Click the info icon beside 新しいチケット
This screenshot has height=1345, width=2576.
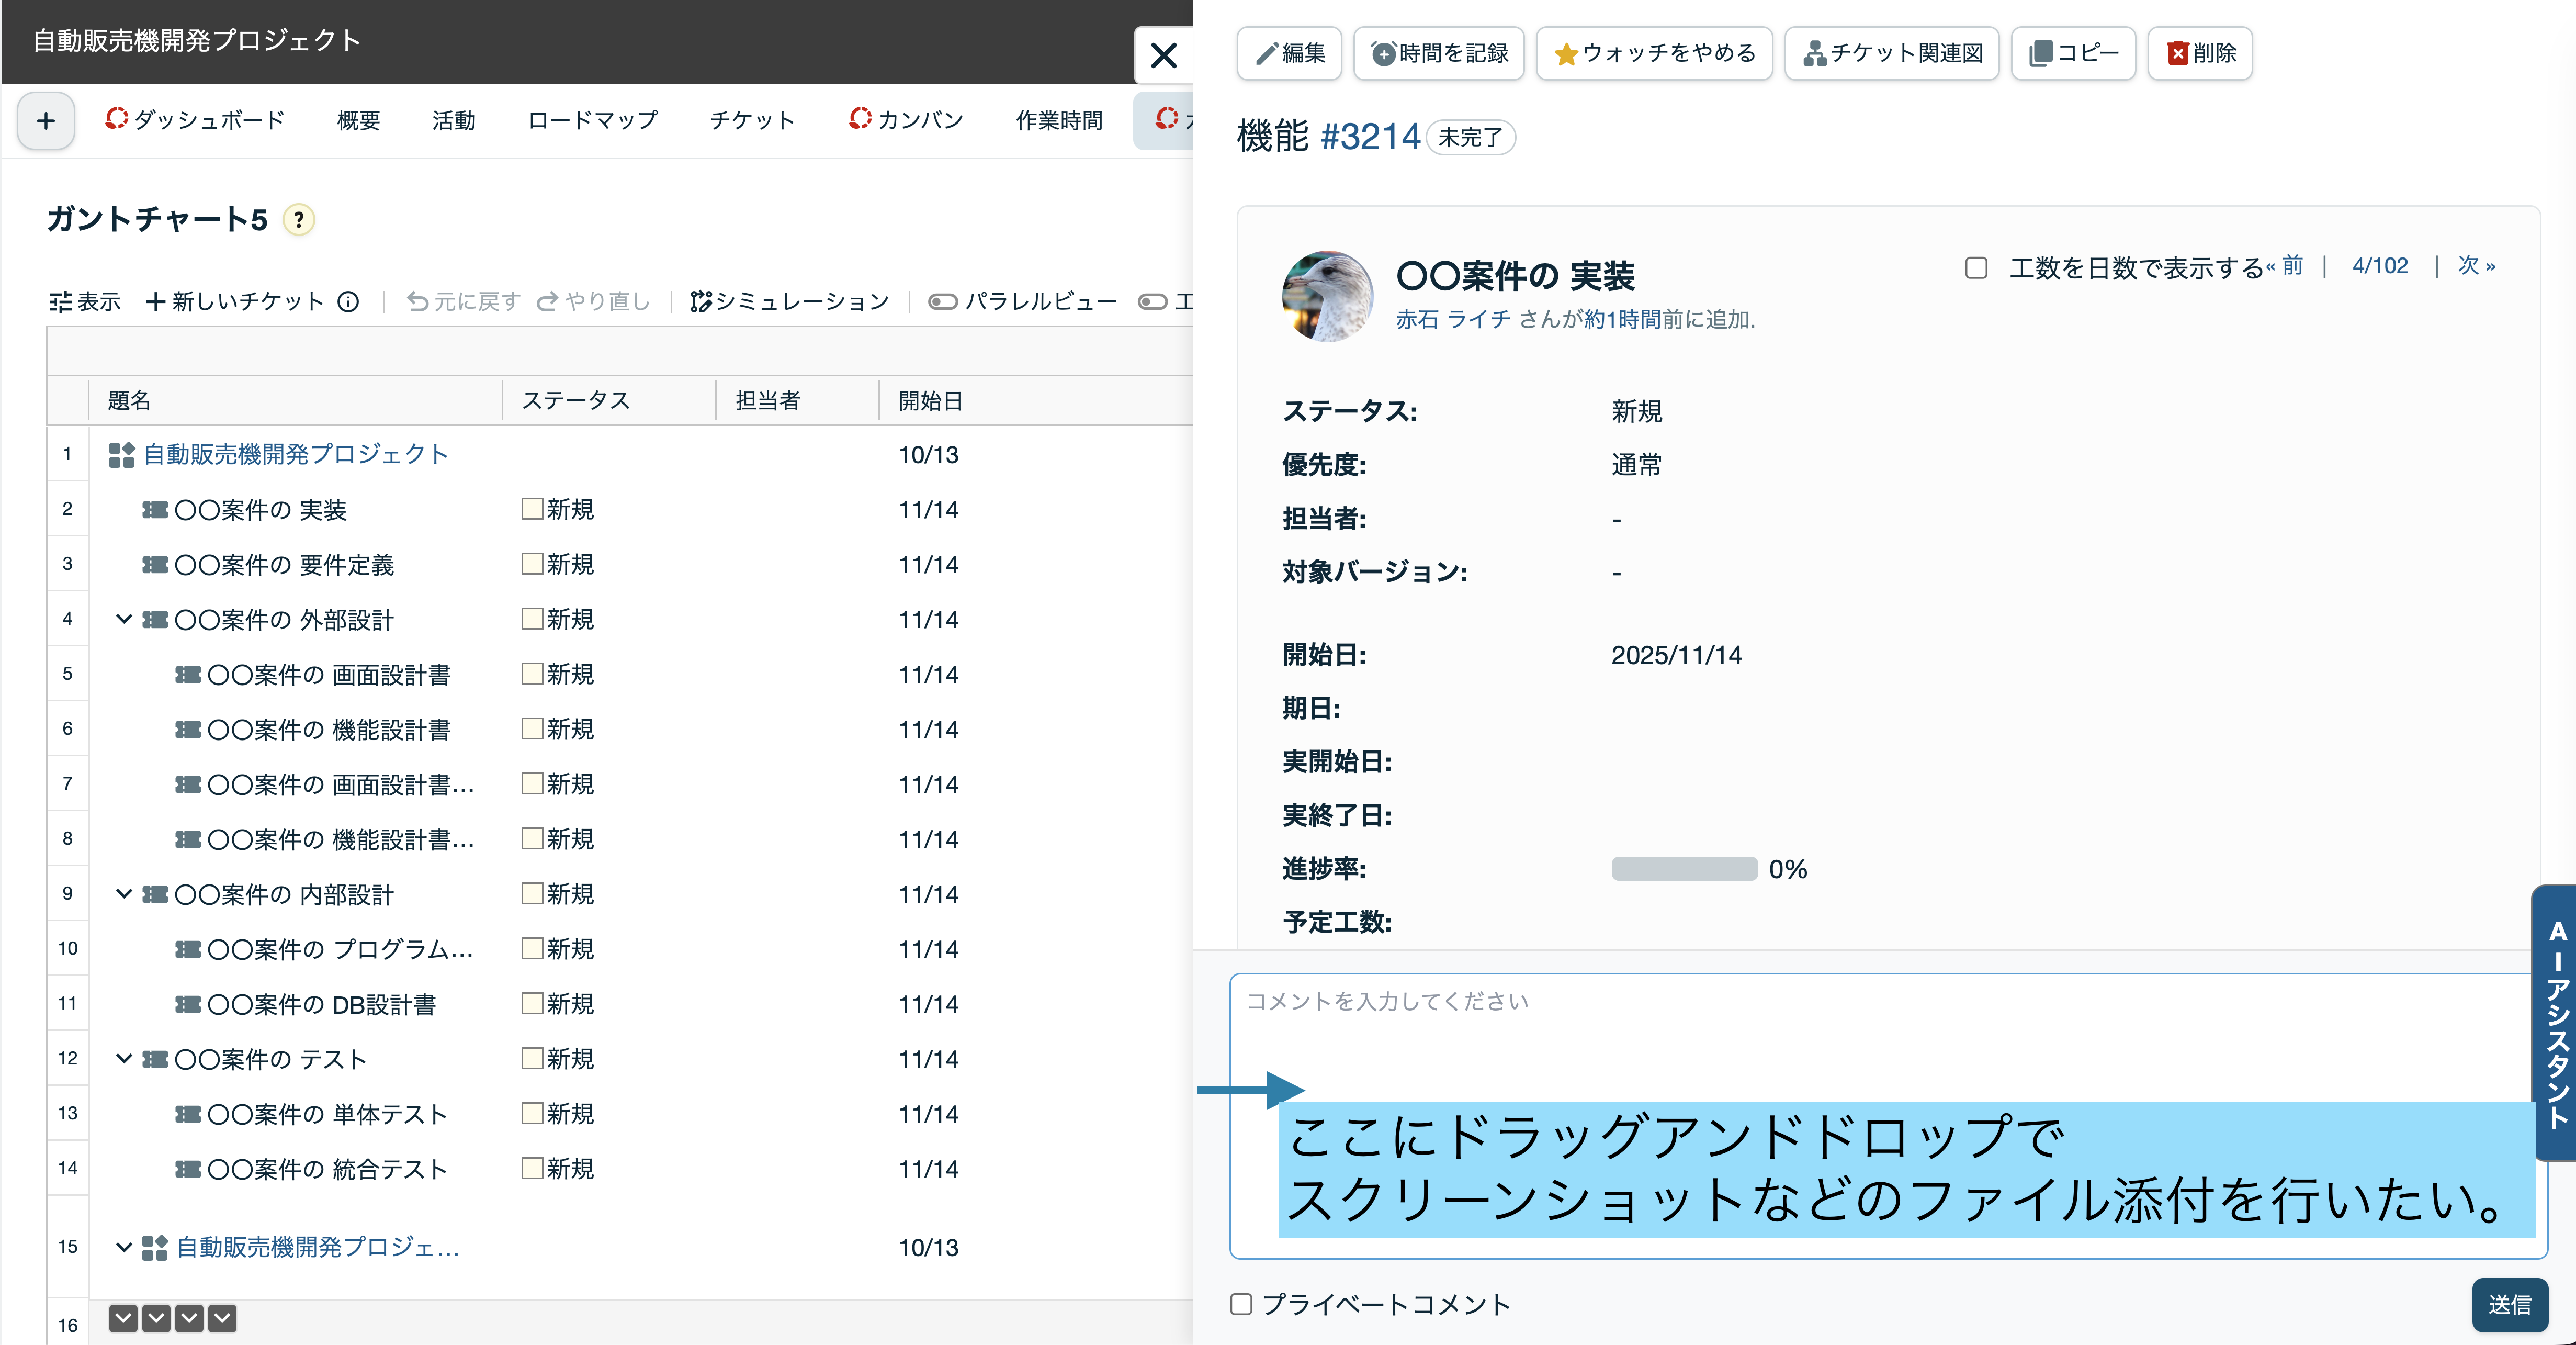pos(348,301)
